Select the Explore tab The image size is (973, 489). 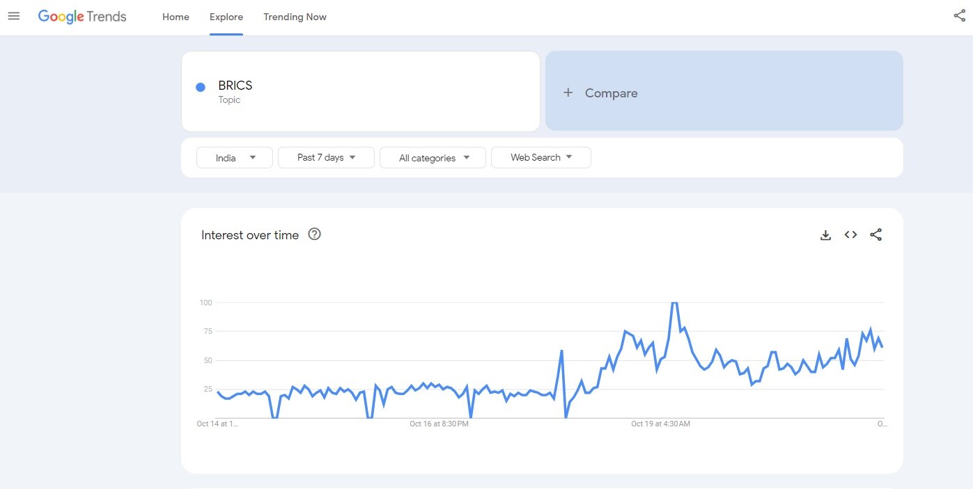pos(226,17)
